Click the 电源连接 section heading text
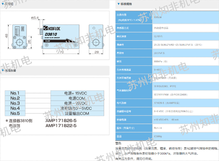Viewport: 219px width, 161px height. [x=10, y=70]
